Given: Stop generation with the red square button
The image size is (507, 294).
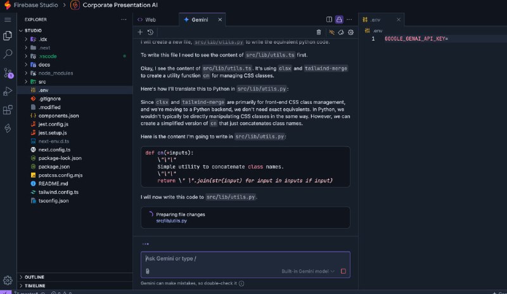Looking at the screenshot, I should (343, 271).
